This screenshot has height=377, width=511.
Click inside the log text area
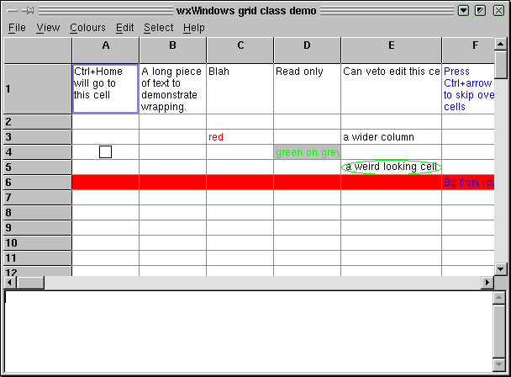(248, 332)
